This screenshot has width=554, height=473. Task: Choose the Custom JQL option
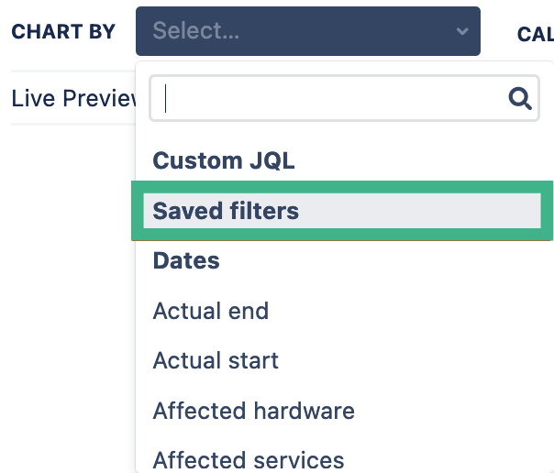(224, 160)
